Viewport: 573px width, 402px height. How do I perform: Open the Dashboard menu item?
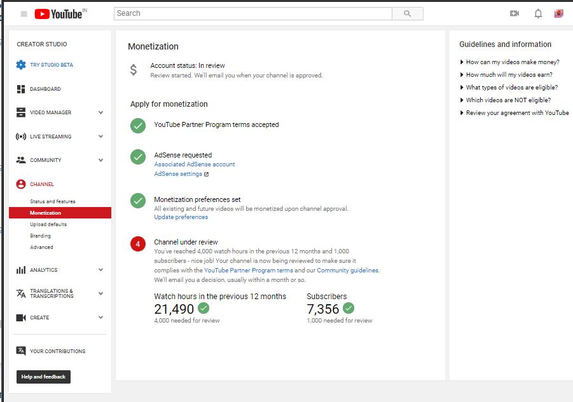tap(45, 89)
